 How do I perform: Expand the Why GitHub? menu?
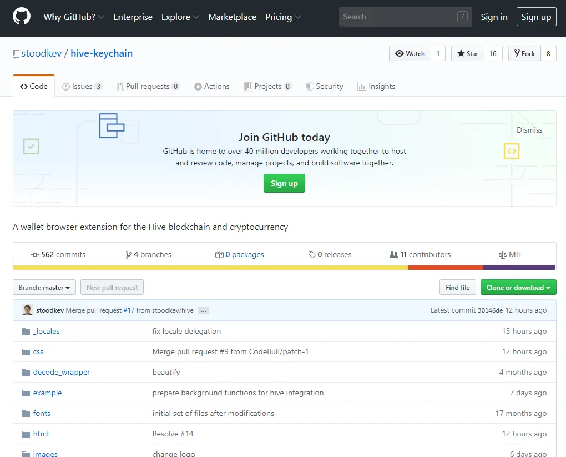point(74,17)
